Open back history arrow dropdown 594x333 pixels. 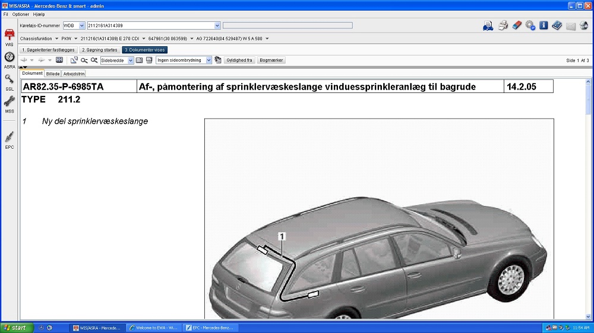point(32,60)
